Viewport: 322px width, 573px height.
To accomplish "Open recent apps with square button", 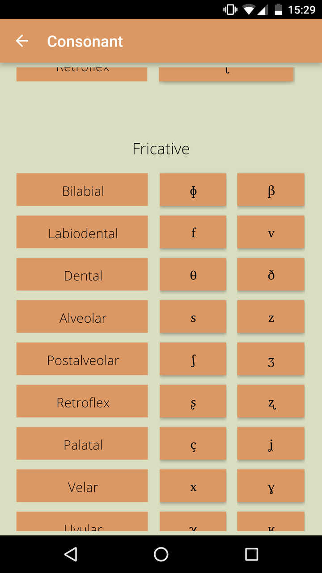I will [251, 554].
